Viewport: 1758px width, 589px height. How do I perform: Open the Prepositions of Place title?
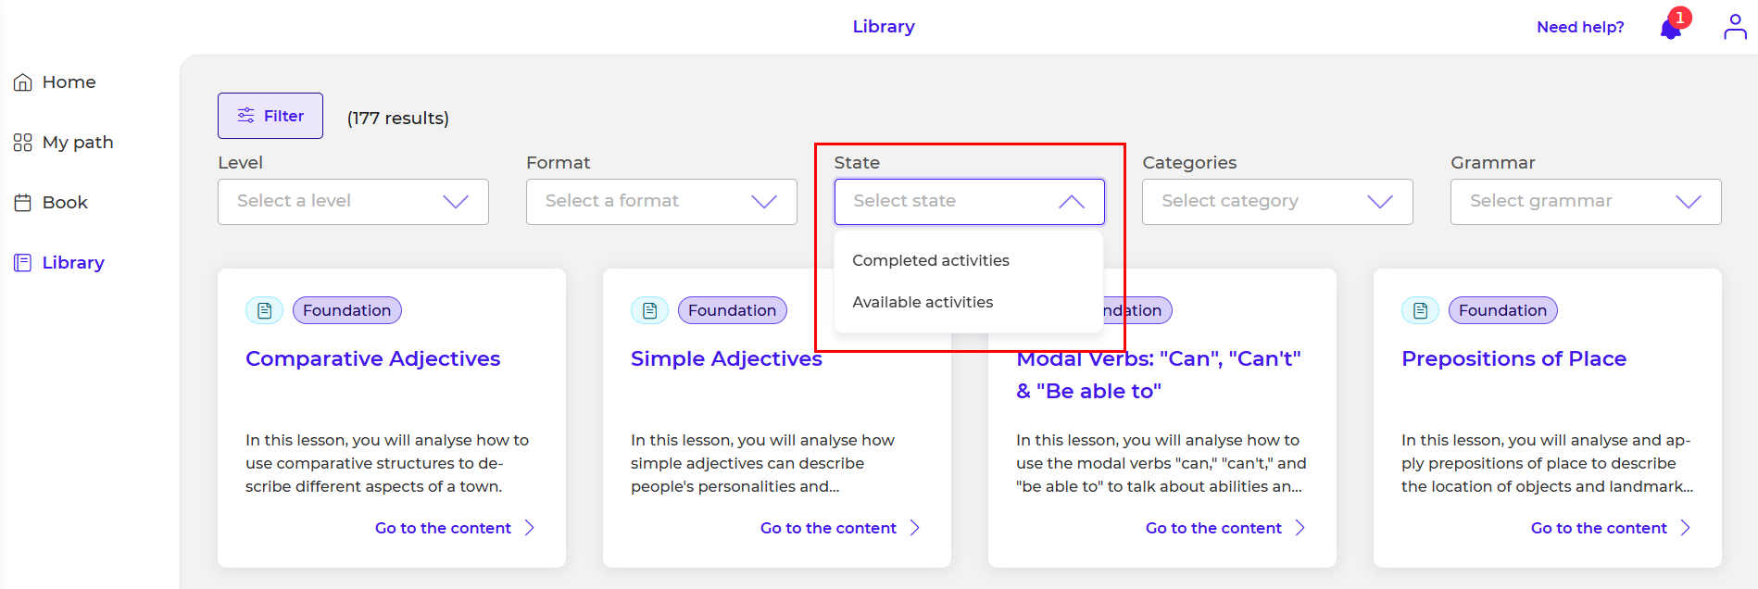point(1513,359)
